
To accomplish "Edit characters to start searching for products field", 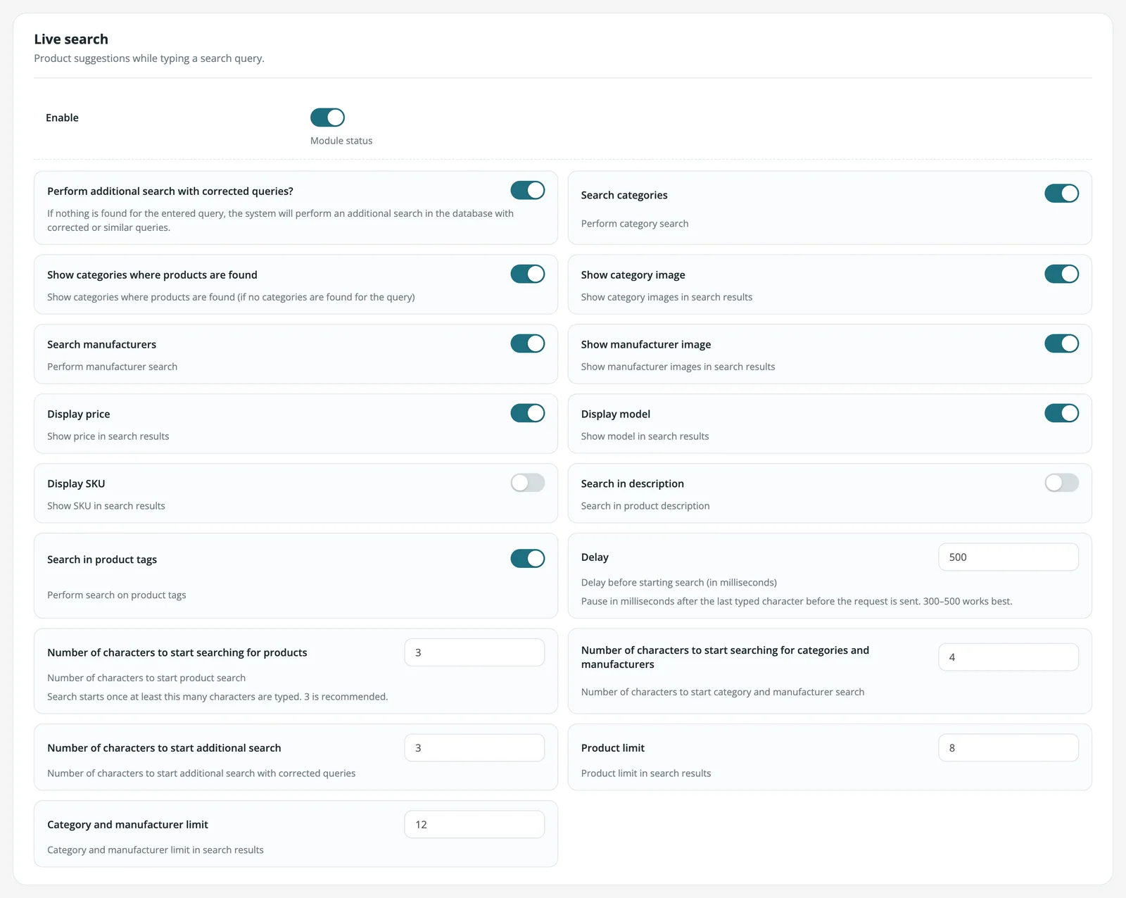I will [x=474, y=652].
